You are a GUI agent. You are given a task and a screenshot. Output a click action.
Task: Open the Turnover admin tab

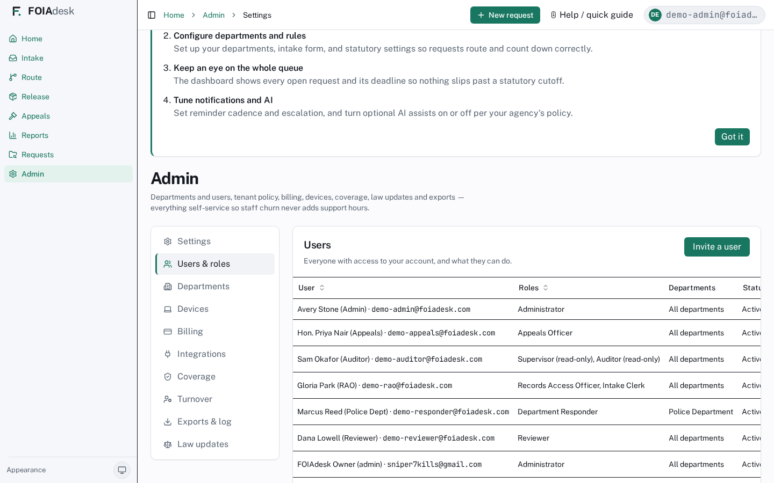point(215,399)
